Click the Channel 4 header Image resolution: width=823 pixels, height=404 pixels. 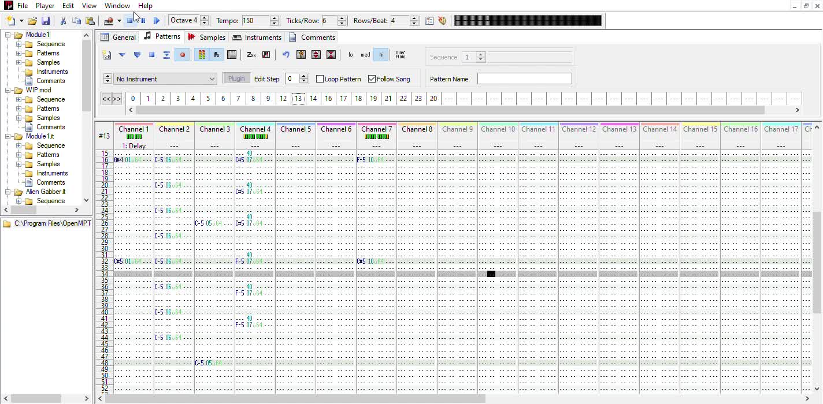255,129
